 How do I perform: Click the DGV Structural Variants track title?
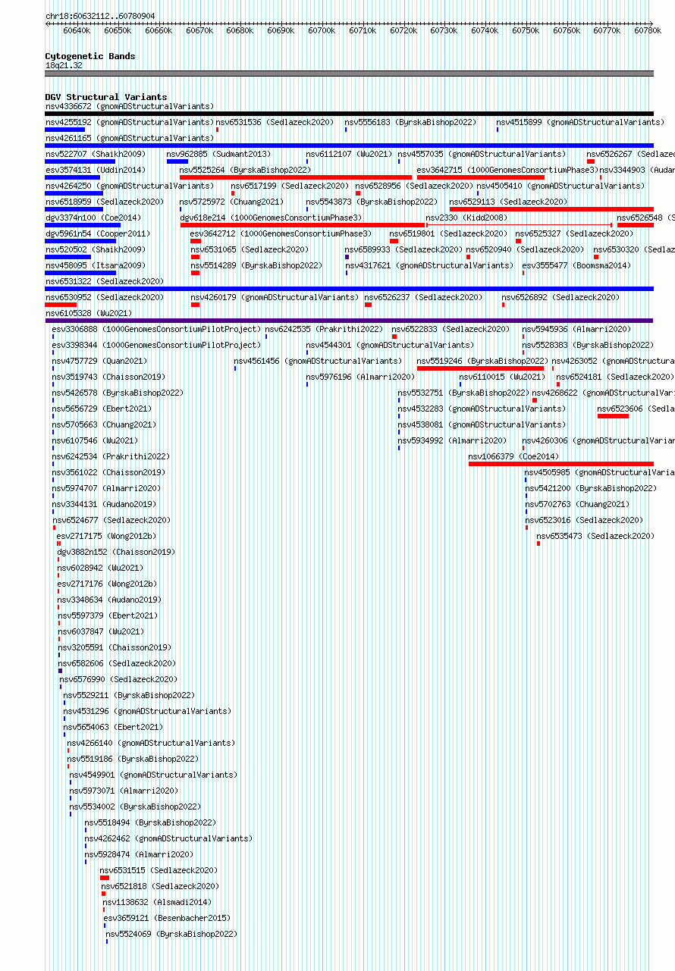click(105, 97)
